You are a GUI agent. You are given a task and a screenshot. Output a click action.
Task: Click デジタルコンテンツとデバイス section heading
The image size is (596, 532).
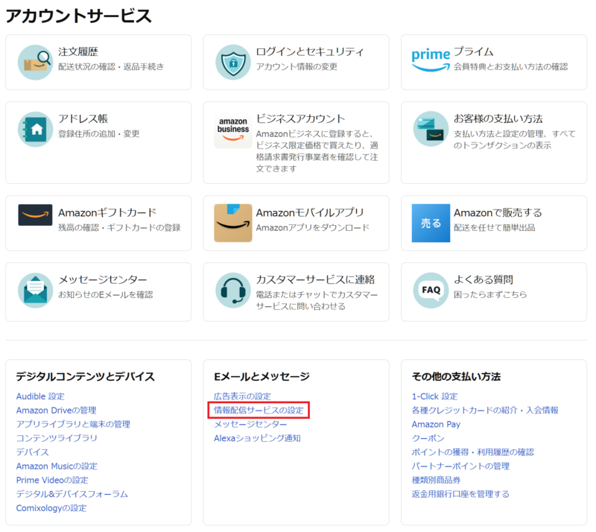coord(86,376)
